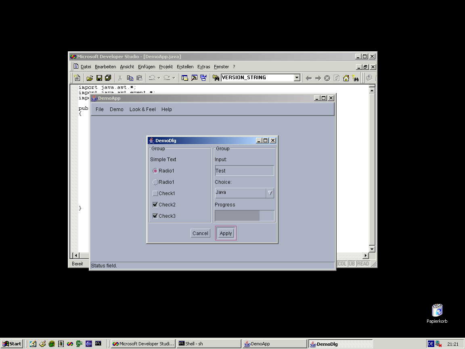Viewport: 465px width, 349px height.
Task: Enable the Check1 checkbox
Action: point(155,193)
